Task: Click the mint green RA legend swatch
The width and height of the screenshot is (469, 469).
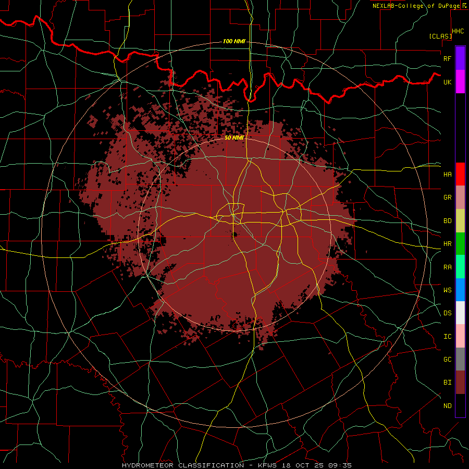Action: click(x=460, y=267)
